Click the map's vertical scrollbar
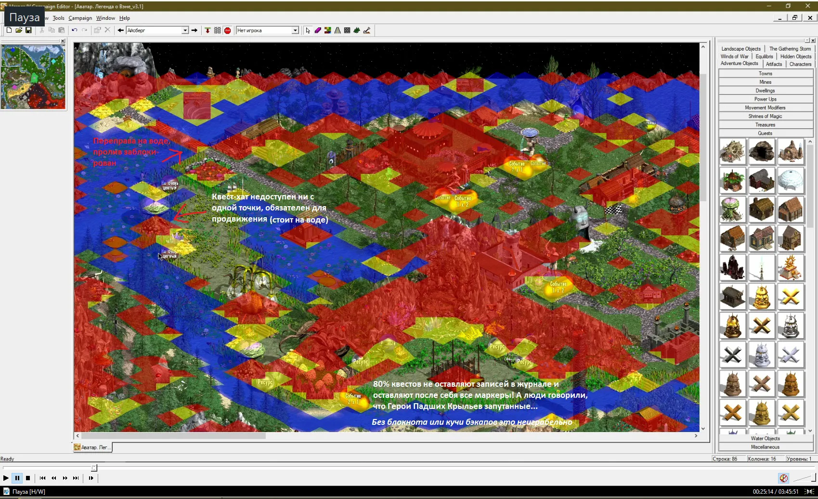 click(x=703, y=237)
